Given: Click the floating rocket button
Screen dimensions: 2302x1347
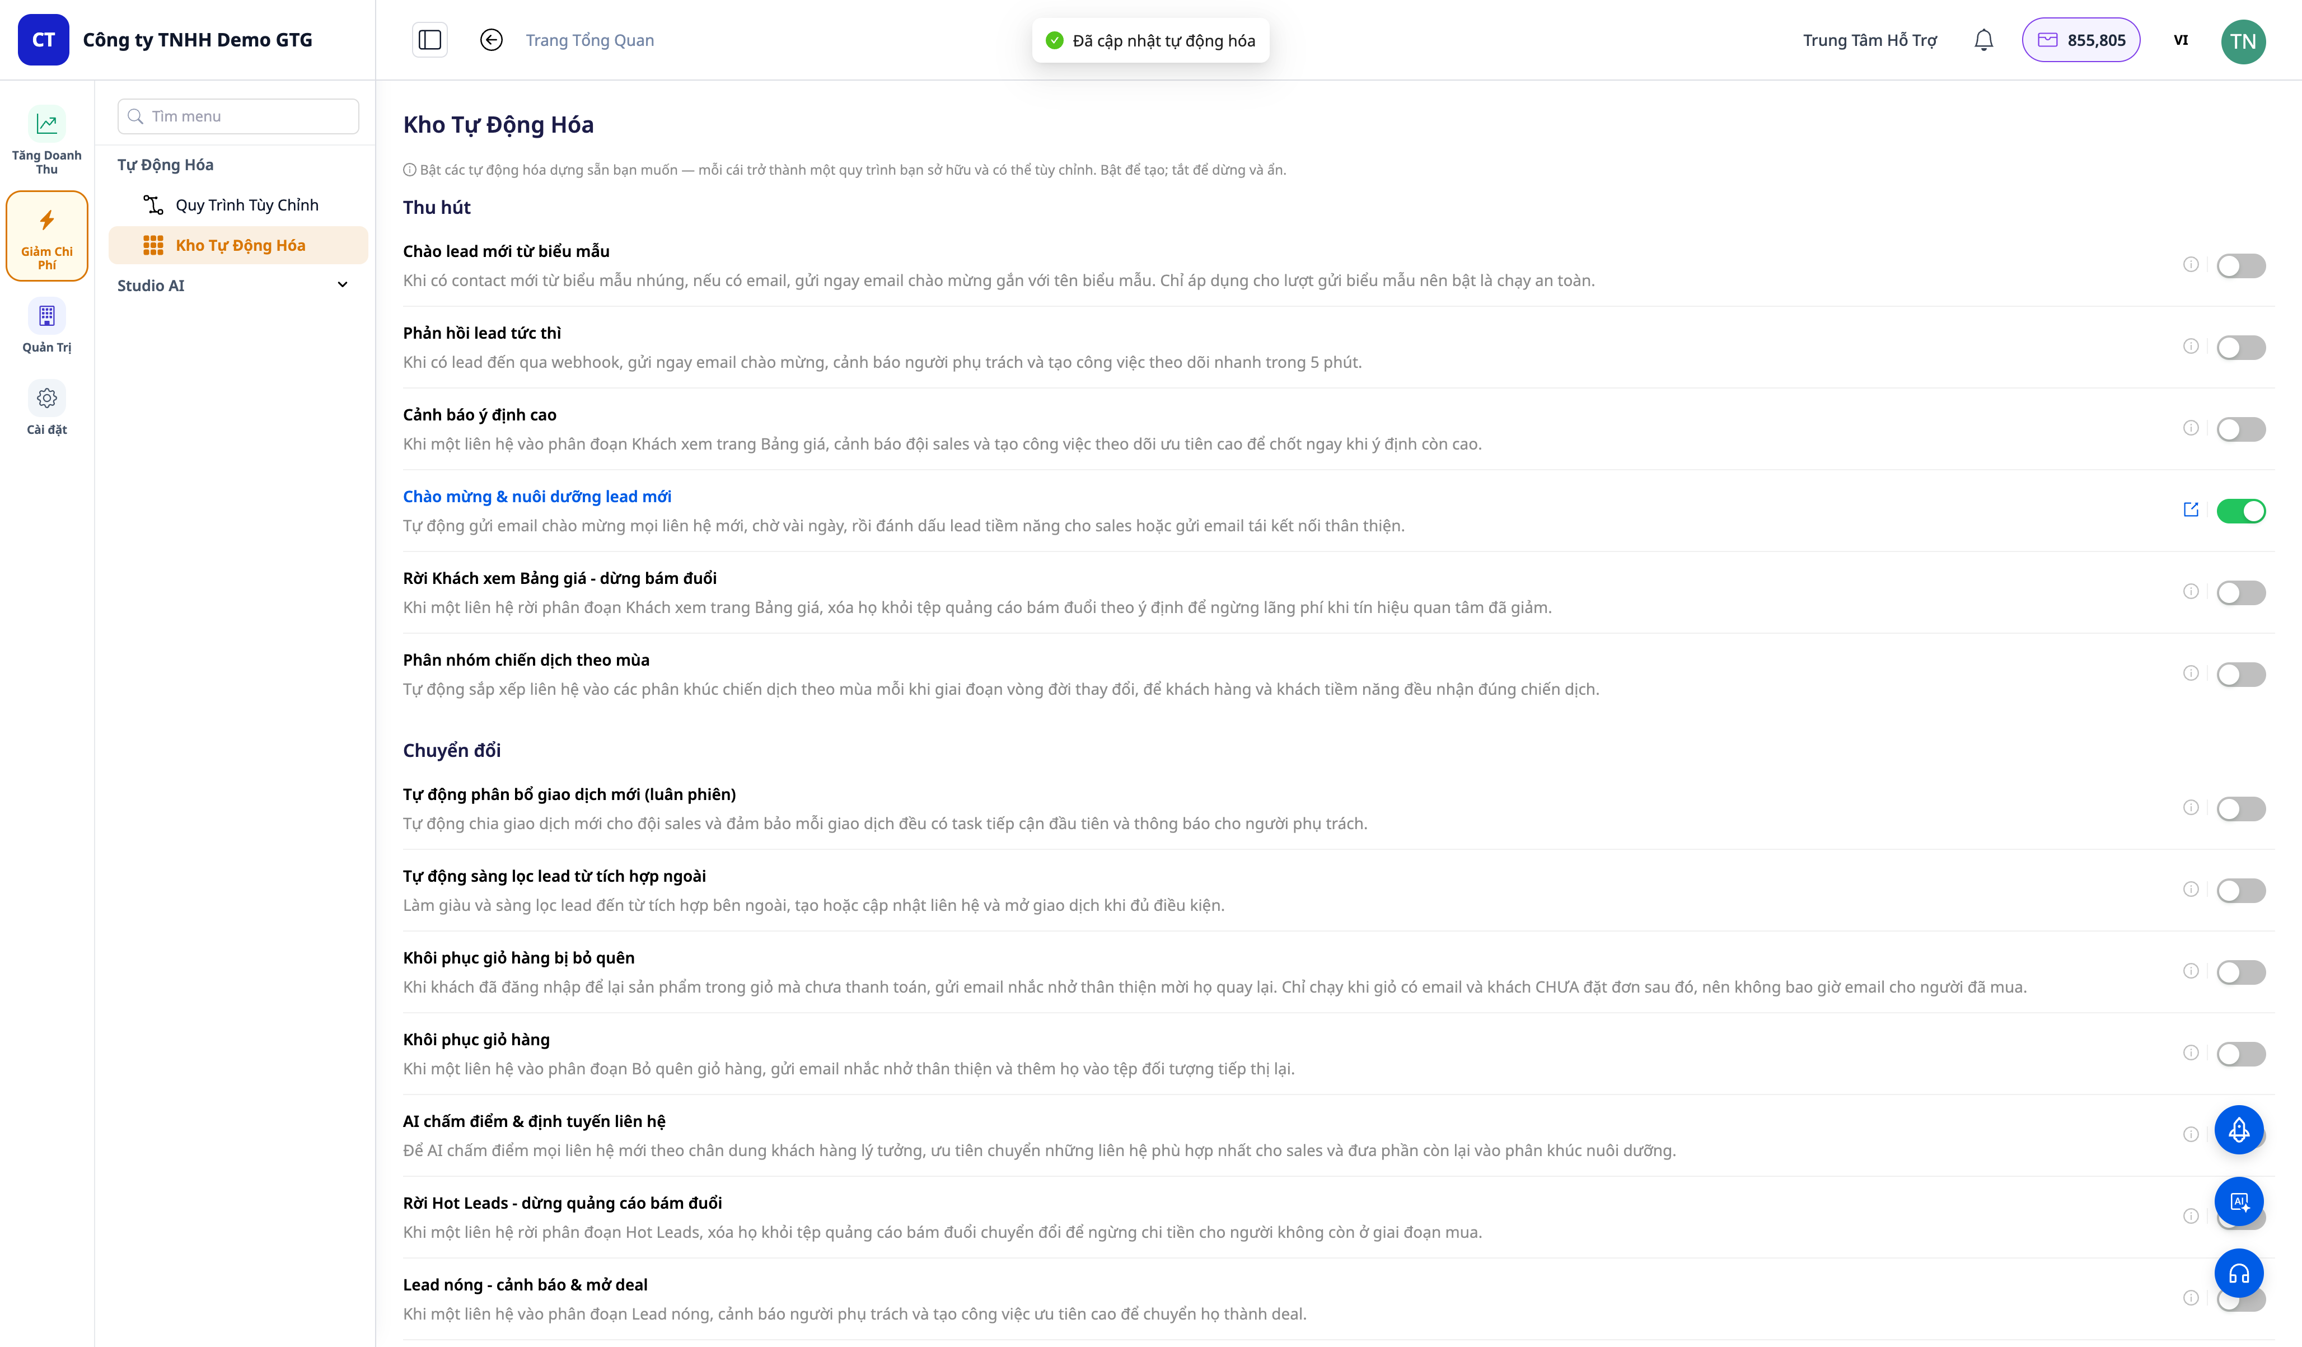Looking at the screenshot, I should pyautogui.click(x=2239, y=1130).
